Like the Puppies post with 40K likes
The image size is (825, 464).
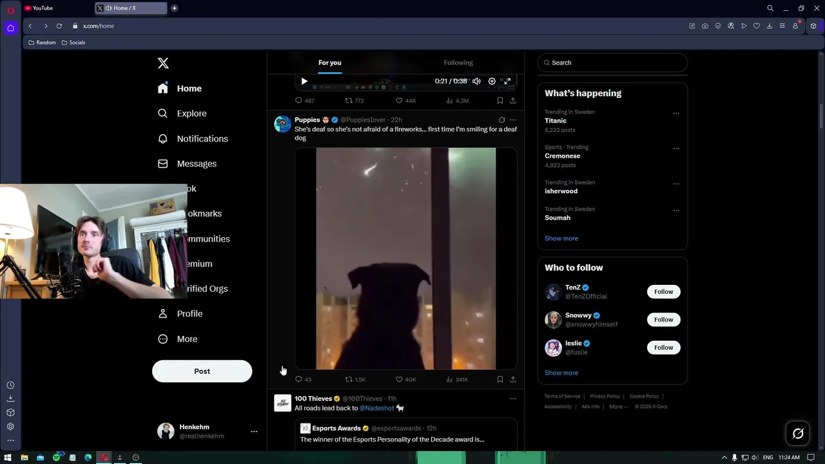[x=405, y=380]
